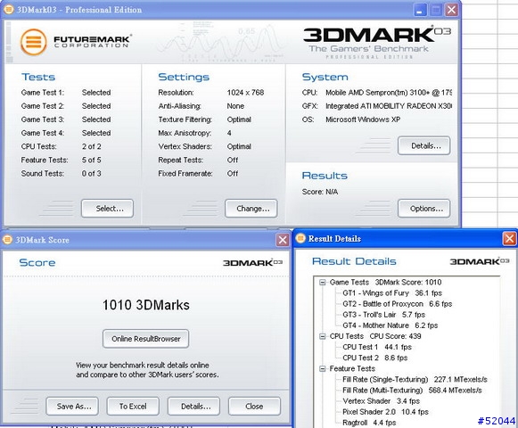Click the CPU Tests CPU Score: 439 label
The height and width of the screenshot is (428, 518).
tap(375, 336)
